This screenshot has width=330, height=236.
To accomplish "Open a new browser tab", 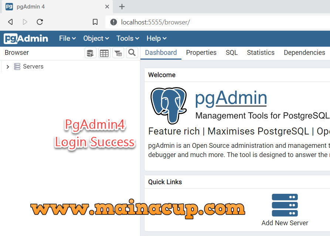I will (122, 7).
